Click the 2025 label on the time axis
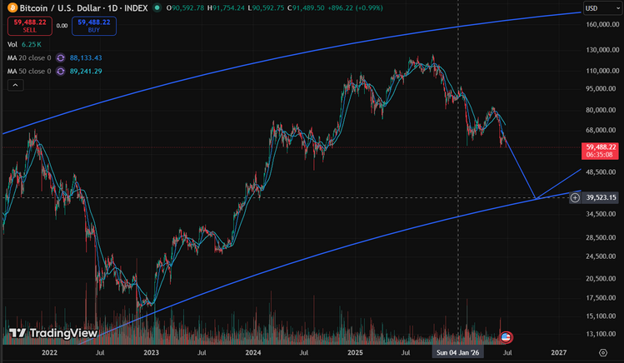This screenshot has width=624, height=363. (355, 353)
